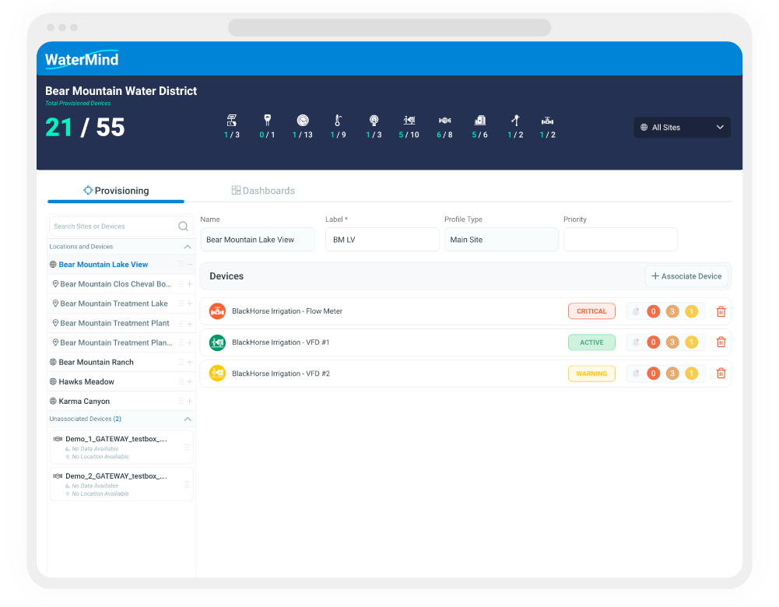Screen dimensions: 779x607
Task: Select the Provisioning tab
Action: (x=116, y=191)
